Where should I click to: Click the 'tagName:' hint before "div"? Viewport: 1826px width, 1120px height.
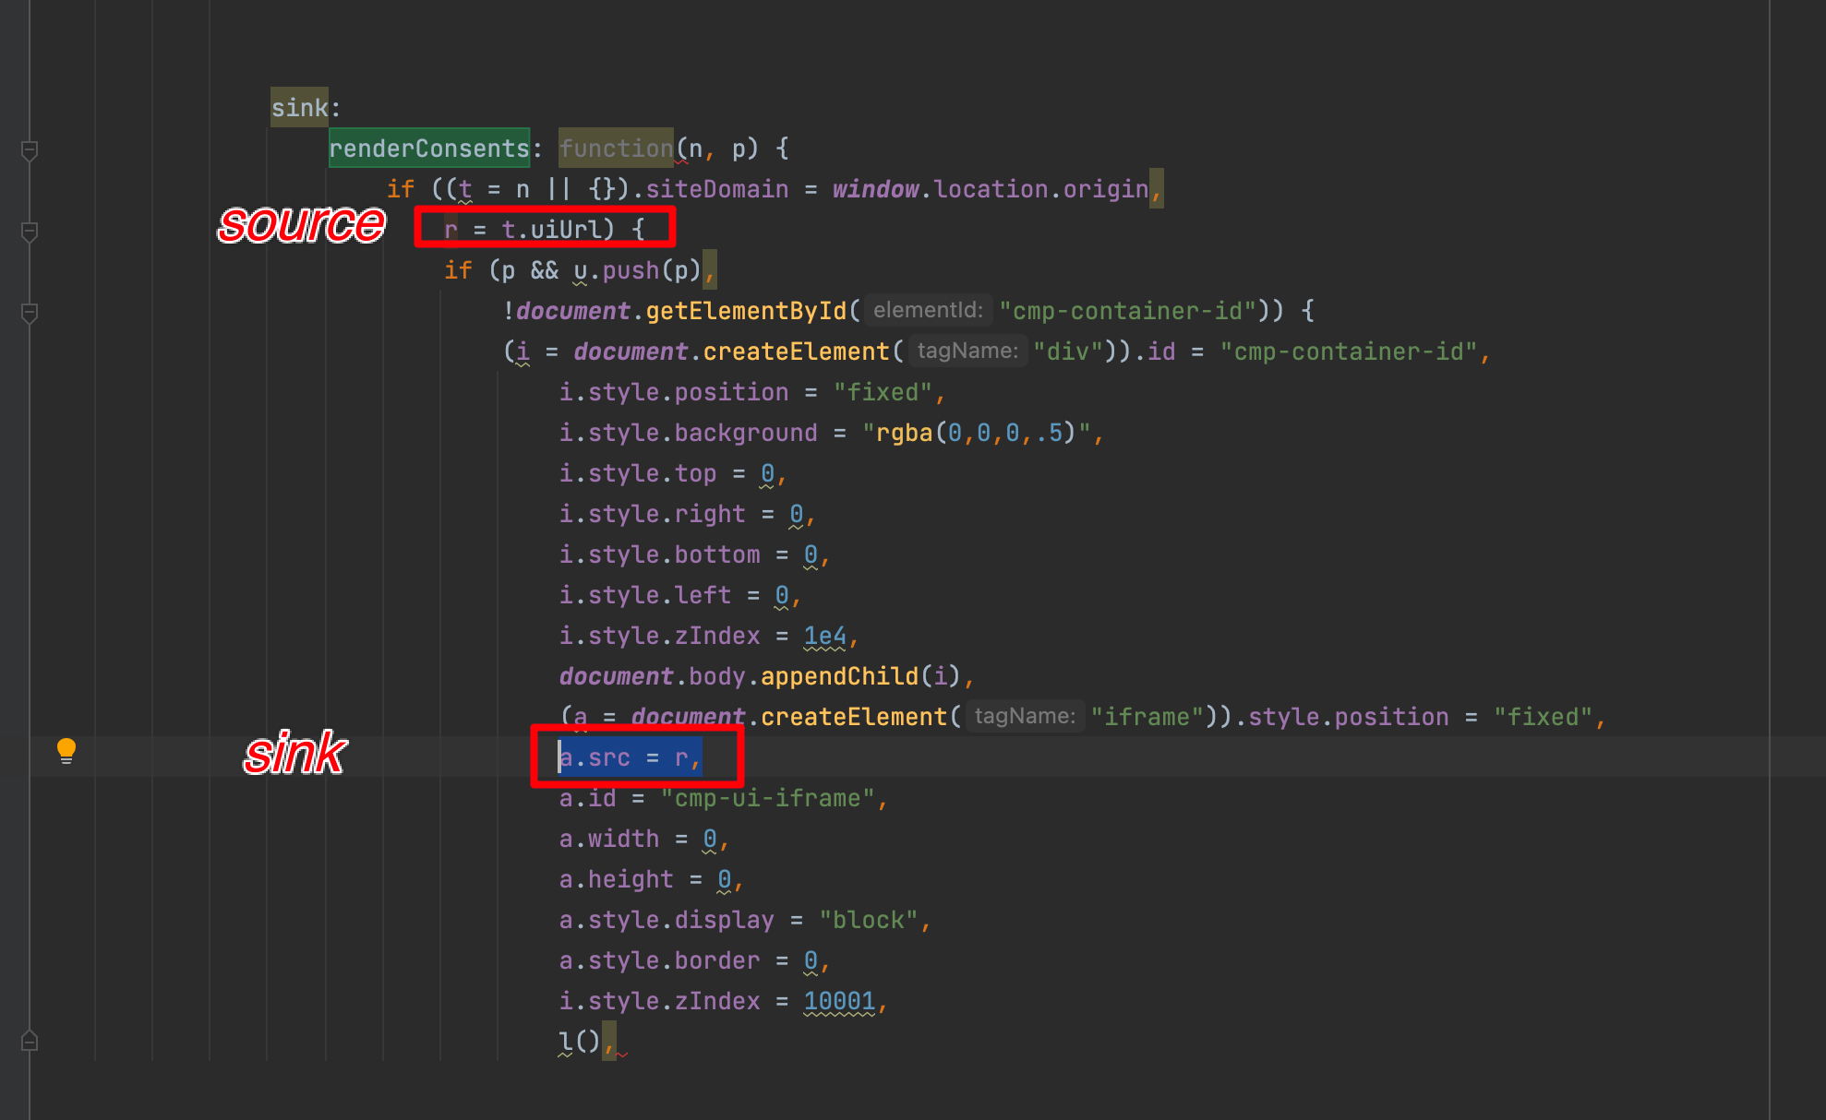967,351
